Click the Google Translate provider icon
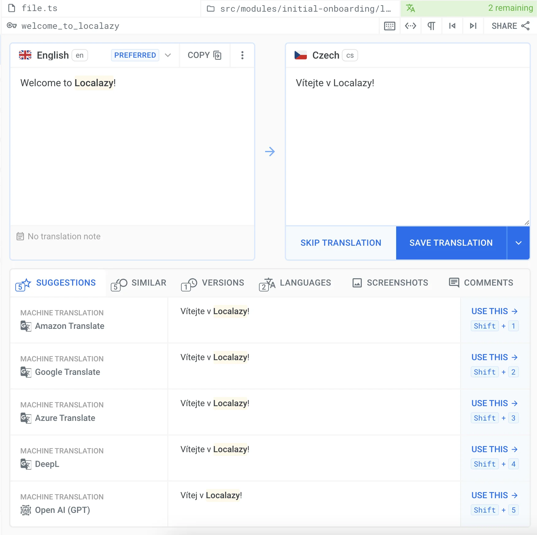This screenshot has height=535, width=537. coord(26,372)
